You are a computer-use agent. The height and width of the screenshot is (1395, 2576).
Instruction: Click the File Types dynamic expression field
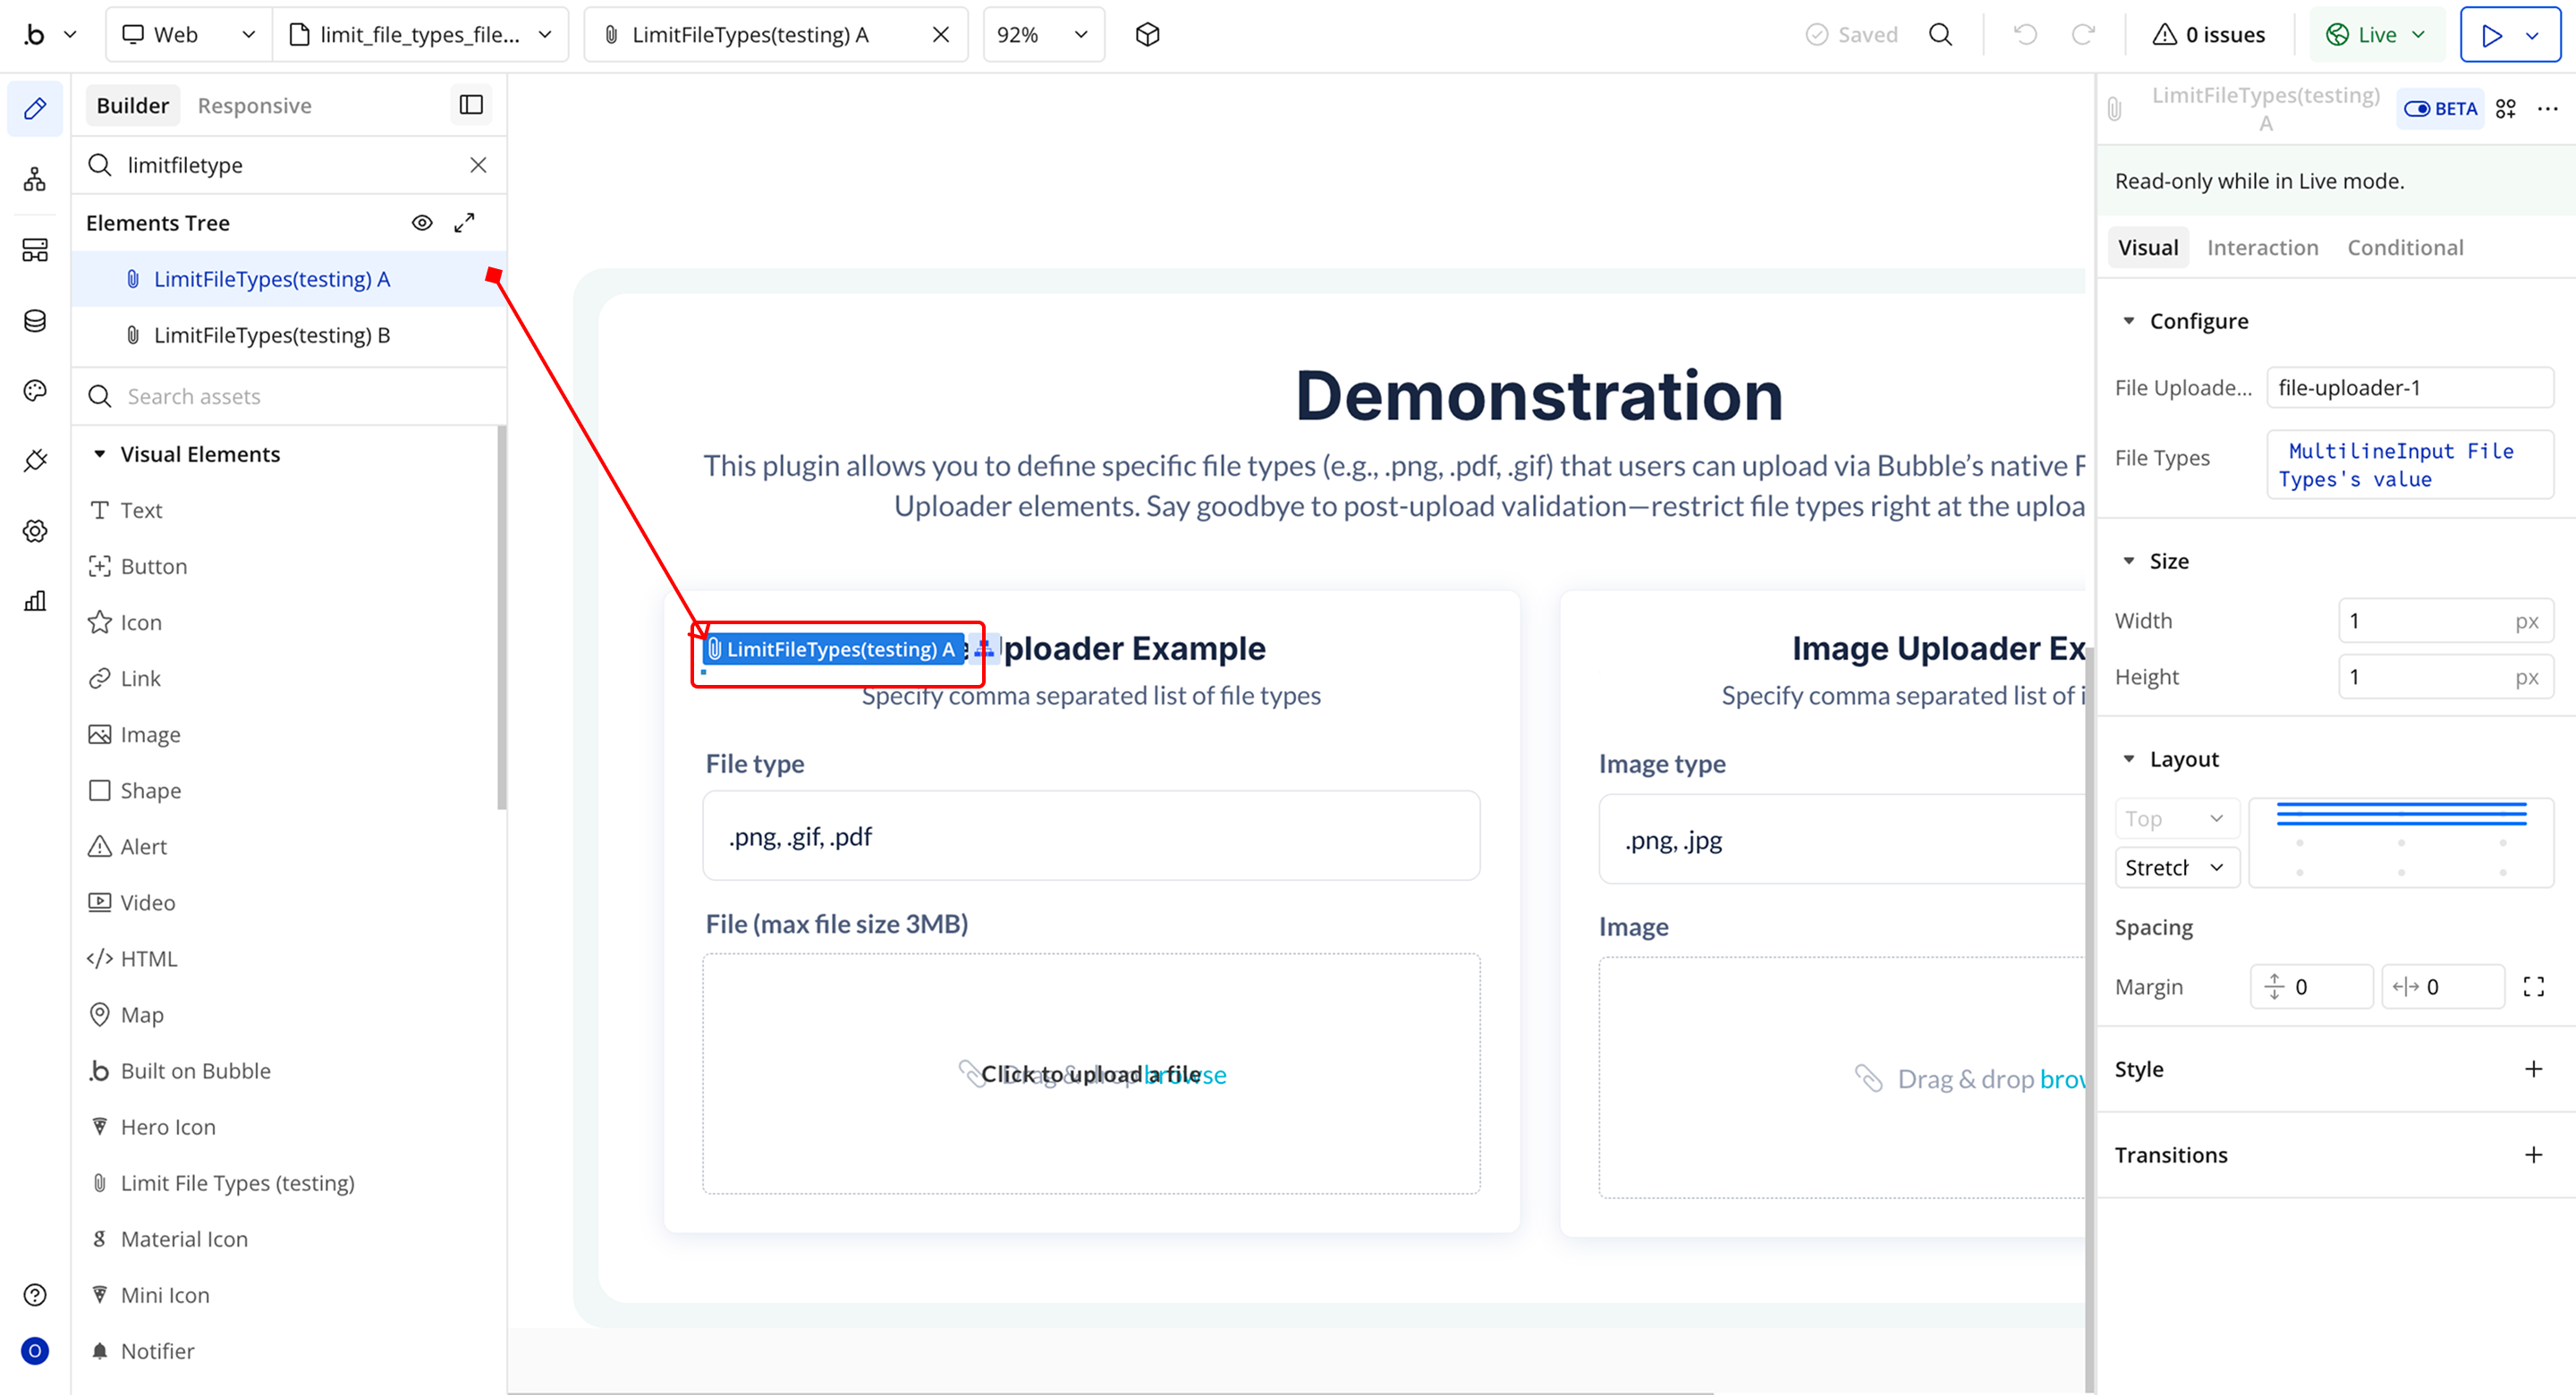[x=2408, y=465]
